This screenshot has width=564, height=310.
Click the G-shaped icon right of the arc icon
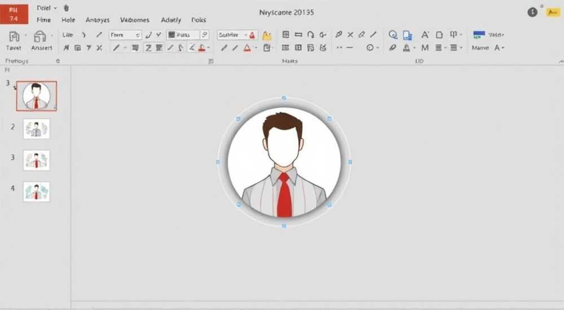323,35
